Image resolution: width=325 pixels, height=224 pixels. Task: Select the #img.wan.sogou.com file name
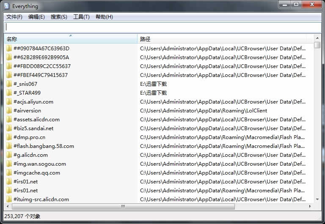(x=40, y=164)
